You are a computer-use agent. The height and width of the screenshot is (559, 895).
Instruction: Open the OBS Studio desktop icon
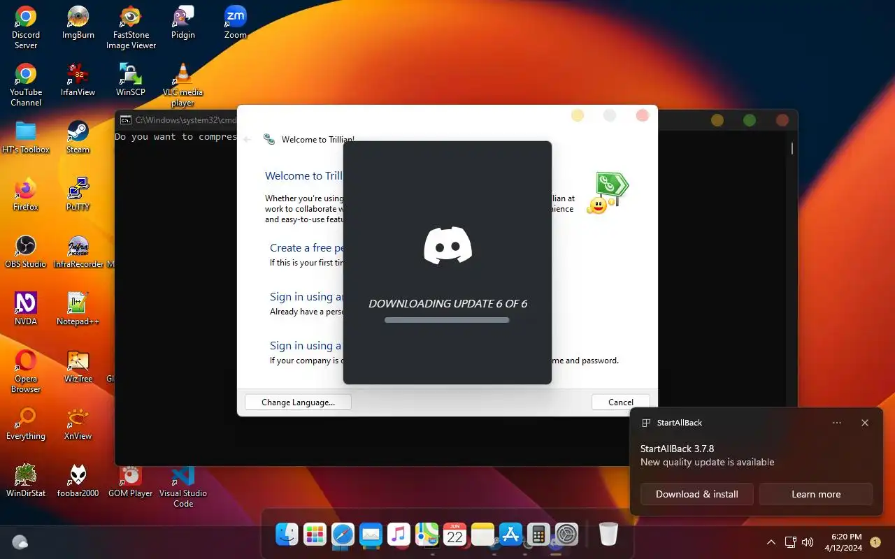pos(26,252)
